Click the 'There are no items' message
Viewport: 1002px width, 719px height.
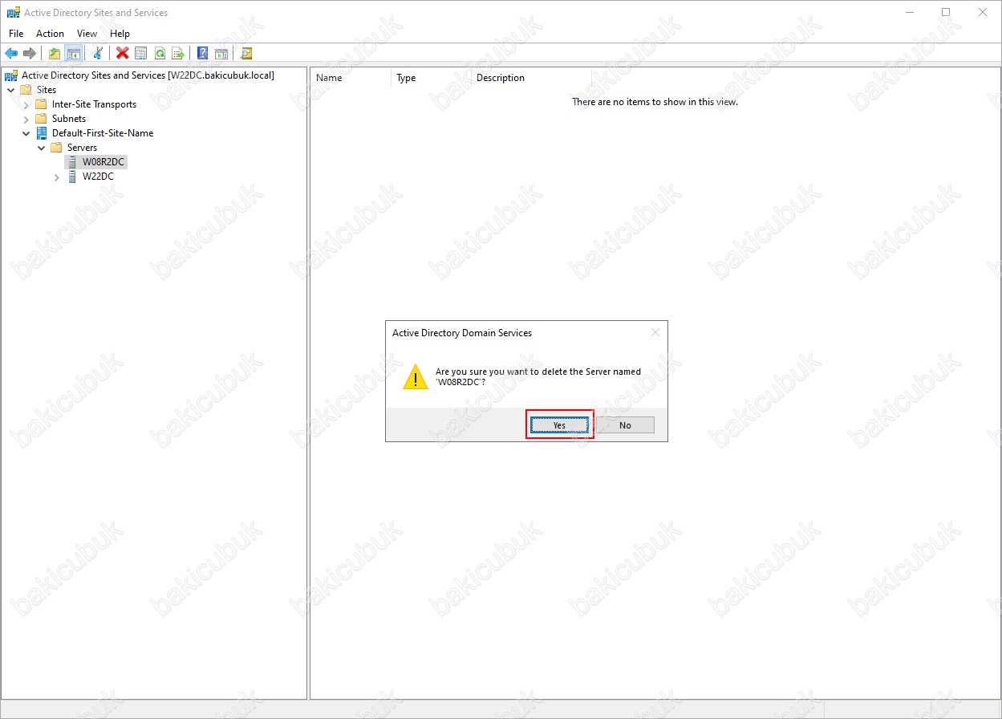[655, 102]
